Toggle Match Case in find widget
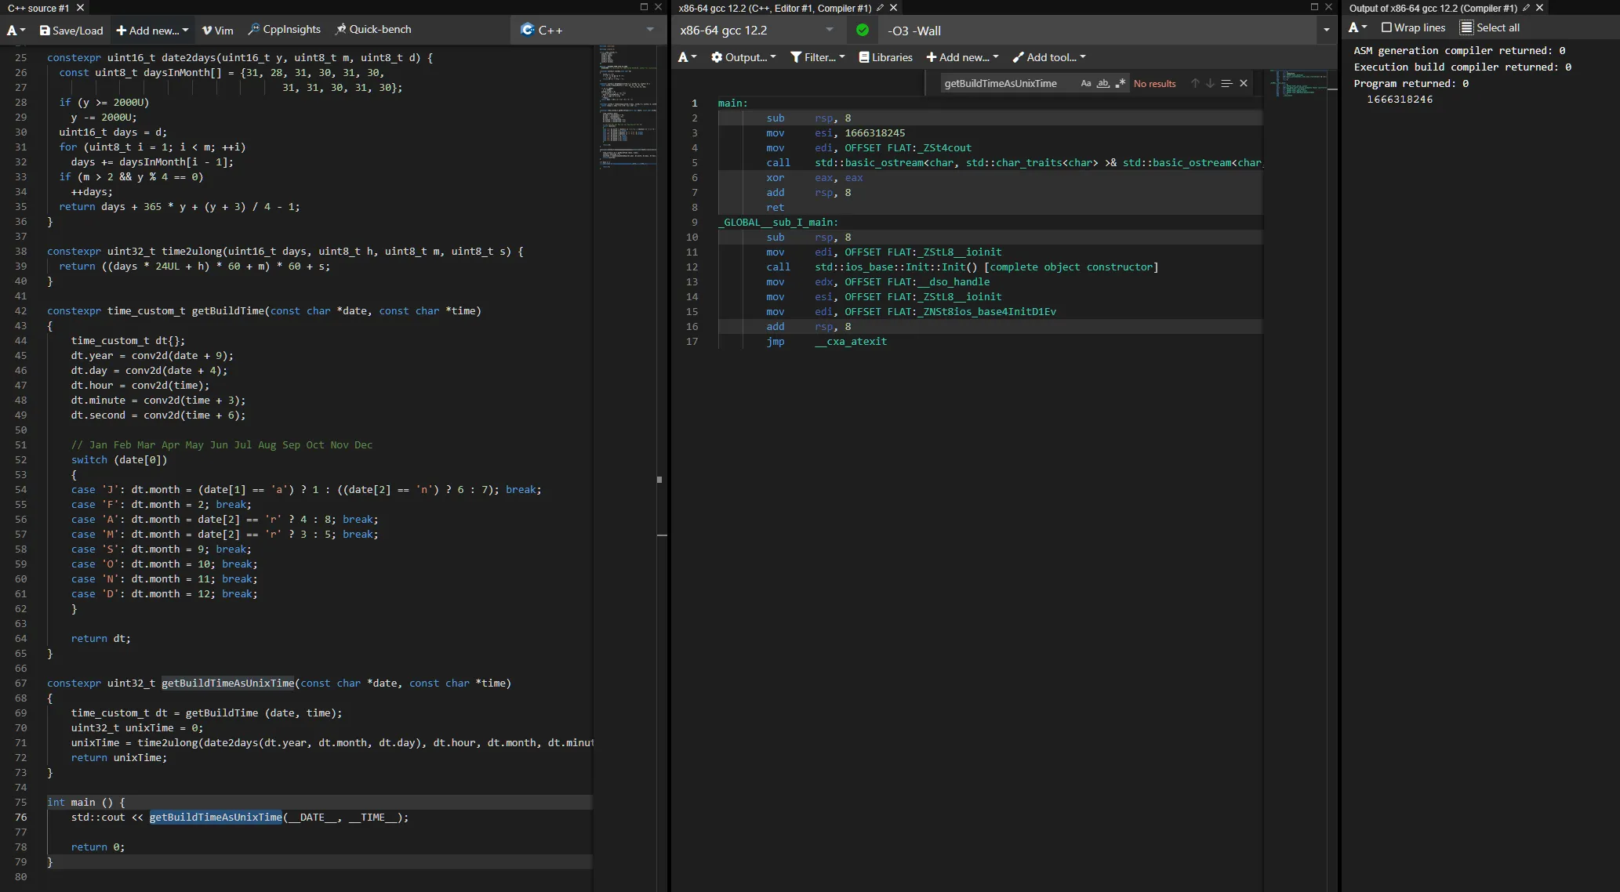This screenshot has height=892, width=1620. pos(1085,83)
